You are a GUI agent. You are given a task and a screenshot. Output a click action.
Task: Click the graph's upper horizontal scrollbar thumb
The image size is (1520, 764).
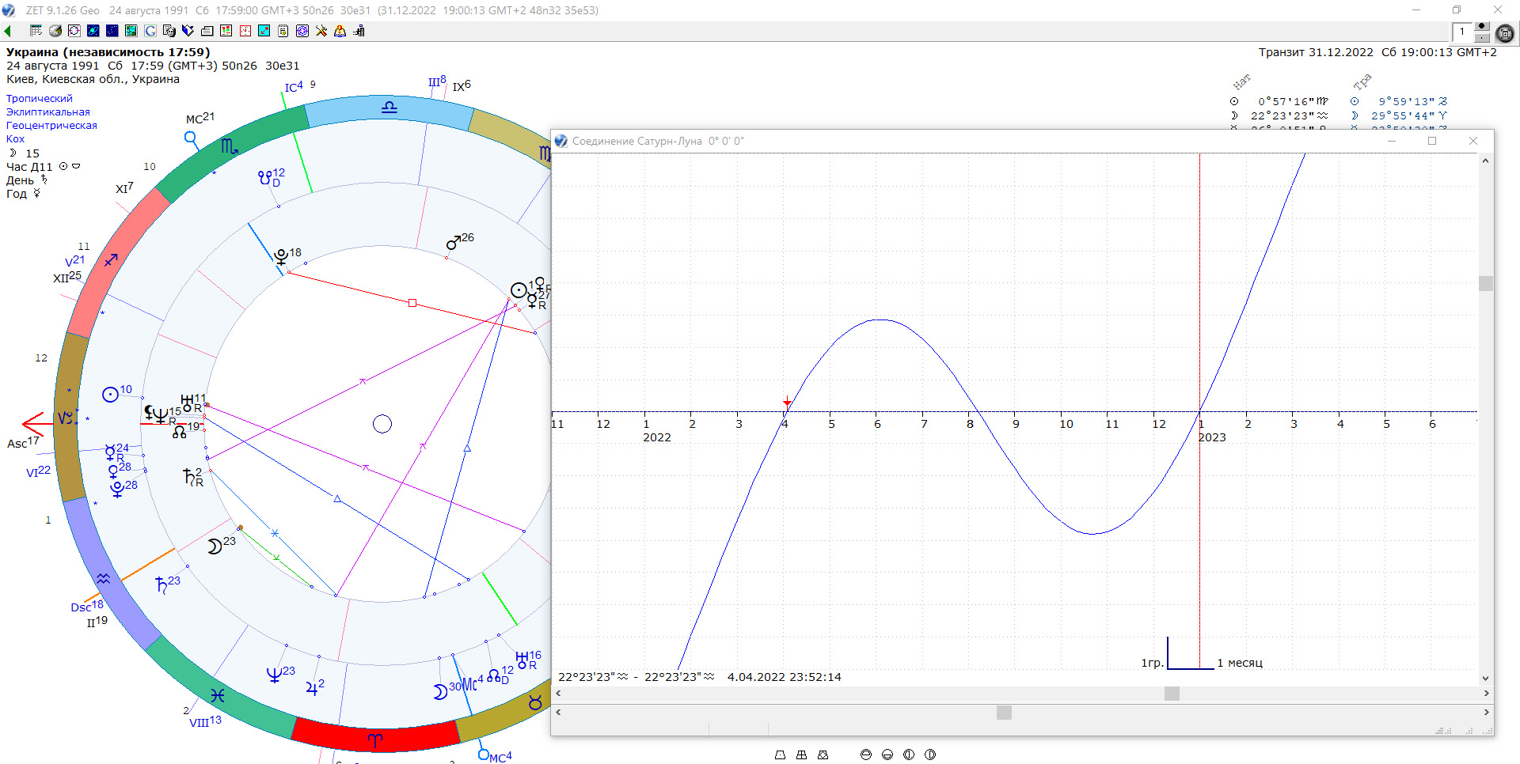pos(1172,694)
